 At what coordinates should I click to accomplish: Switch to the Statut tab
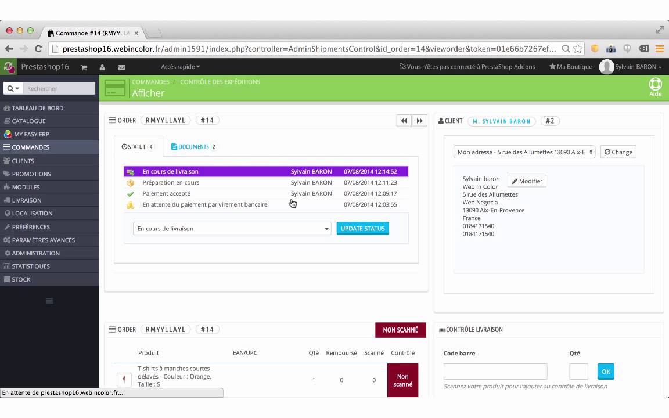[x=138, y=147]
